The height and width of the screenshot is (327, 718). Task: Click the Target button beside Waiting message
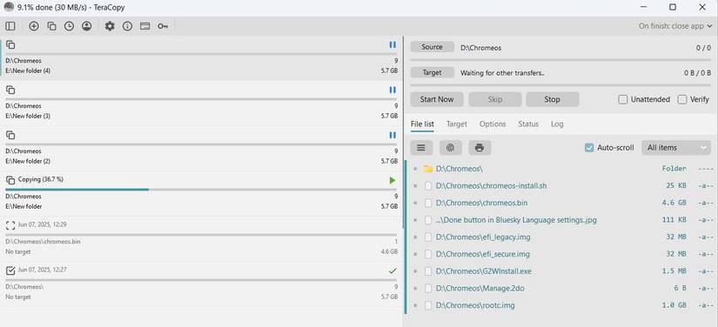[433, 72]
